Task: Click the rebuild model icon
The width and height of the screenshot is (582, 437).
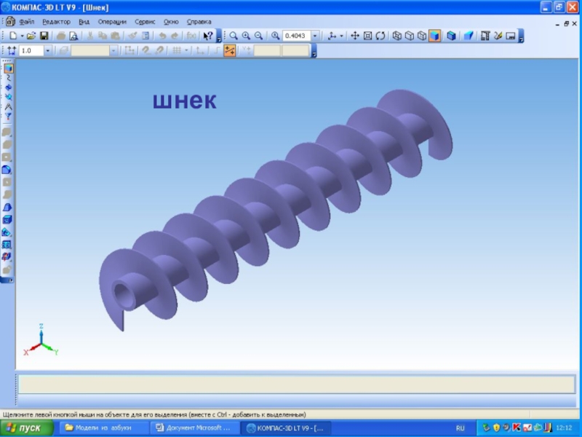Action: click(498, 36)
